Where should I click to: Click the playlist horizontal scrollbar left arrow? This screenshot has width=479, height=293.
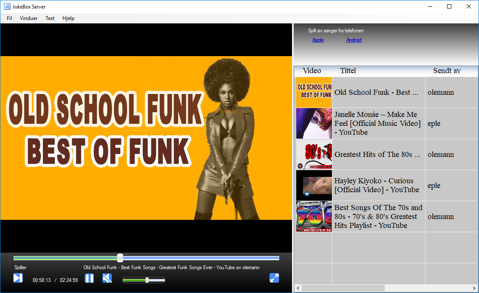coord(298,288)
